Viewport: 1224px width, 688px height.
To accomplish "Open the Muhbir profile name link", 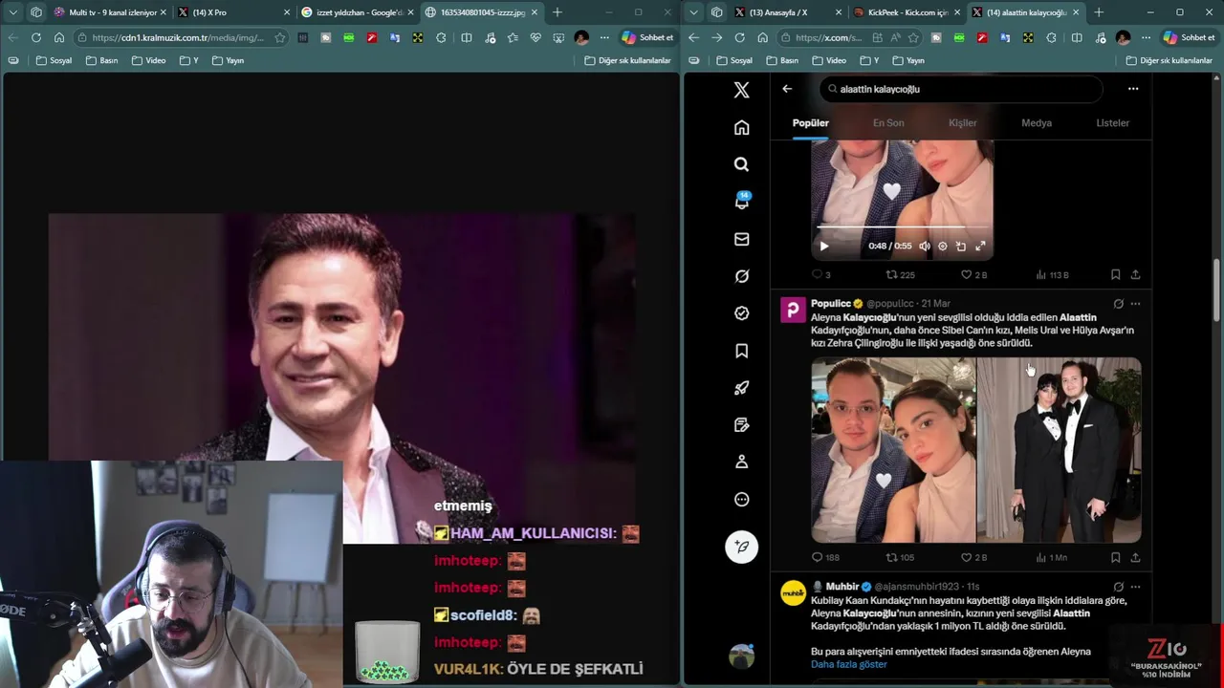I will pos(842,586).
